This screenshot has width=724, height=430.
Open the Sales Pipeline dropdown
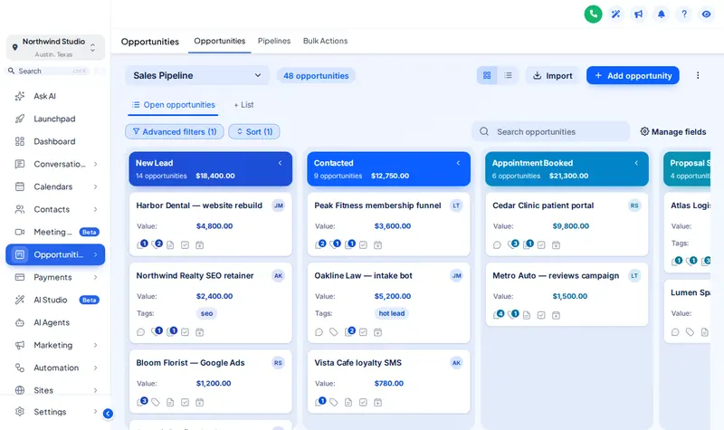(x=197, y=75)
